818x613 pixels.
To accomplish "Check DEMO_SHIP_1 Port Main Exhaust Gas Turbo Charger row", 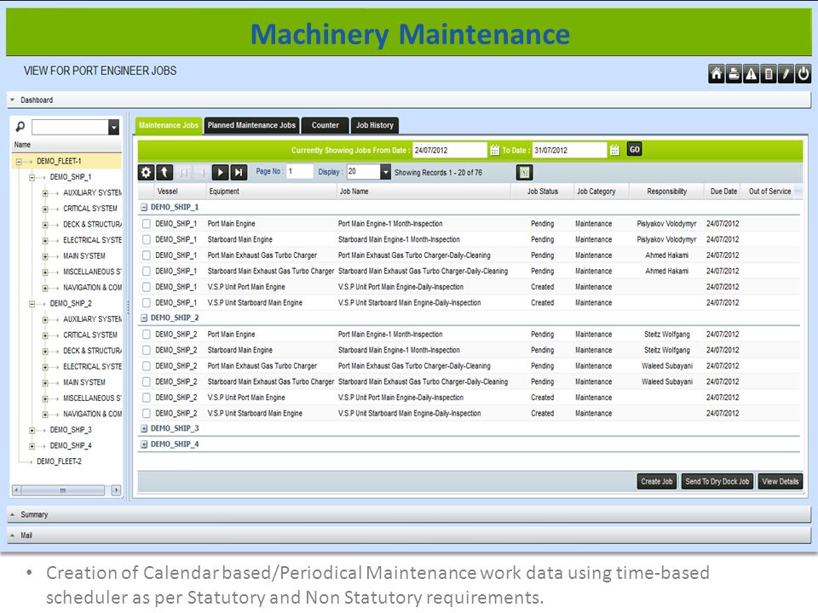I will pos(147,255).
